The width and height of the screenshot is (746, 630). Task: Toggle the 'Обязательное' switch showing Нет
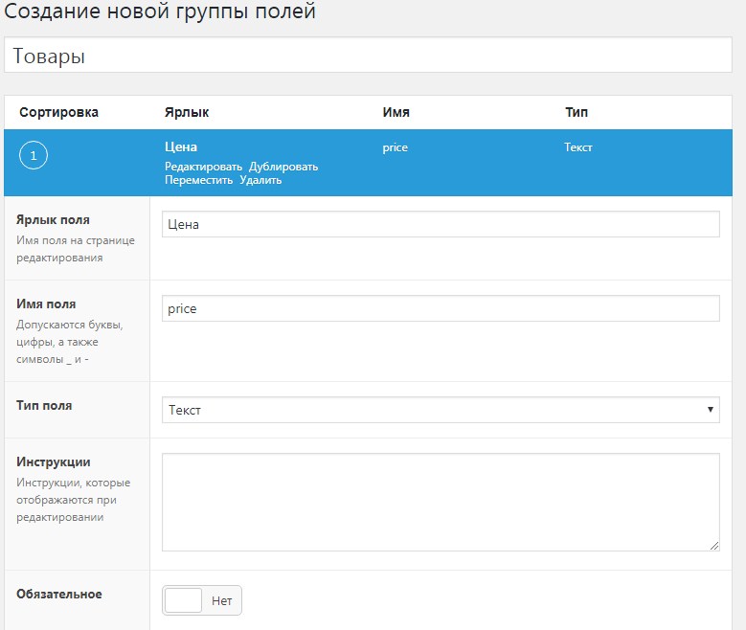202,600
